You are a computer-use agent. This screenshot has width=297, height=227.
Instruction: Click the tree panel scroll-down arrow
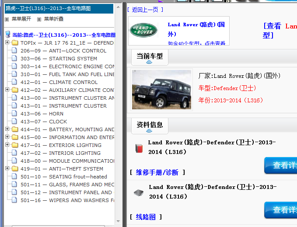point(119,221)
